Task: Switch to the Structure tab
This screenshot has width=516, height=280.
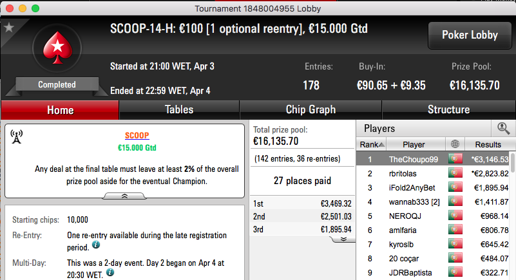Action: click(x=448, y=110)
